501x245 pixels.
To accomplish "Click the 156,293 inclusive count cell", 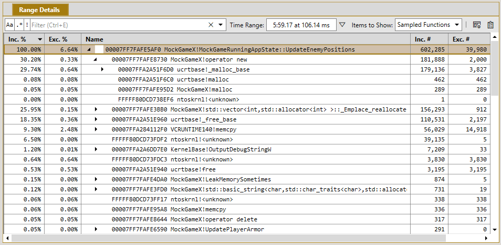I will (x=429, y=109).
